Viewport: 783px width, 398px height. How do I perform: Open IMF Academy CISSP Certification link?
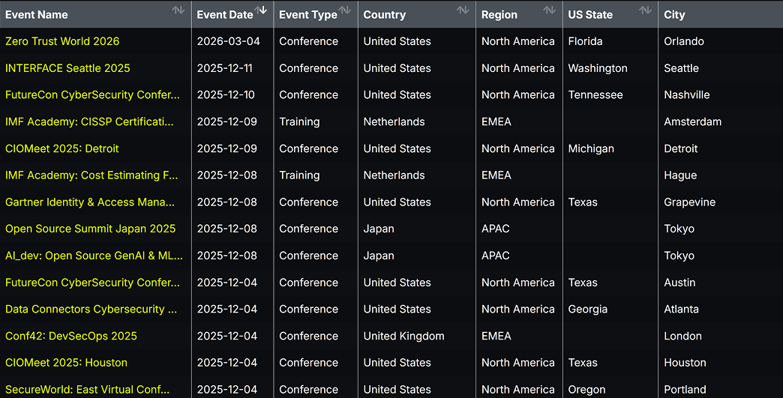click(89, 121)
